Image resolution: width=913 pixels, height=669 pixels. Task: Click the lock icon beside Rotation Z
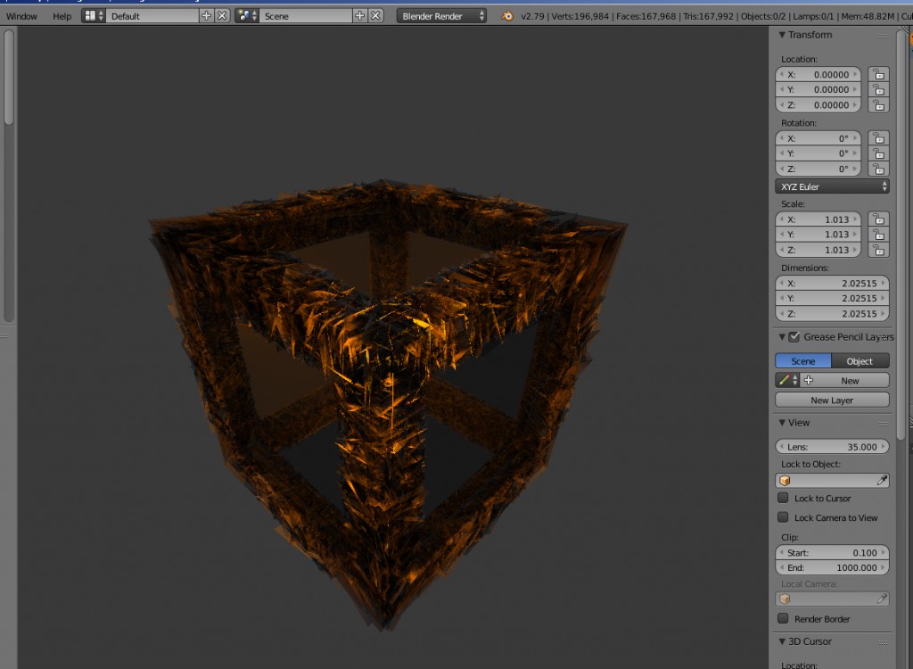(x=878, y=169)
